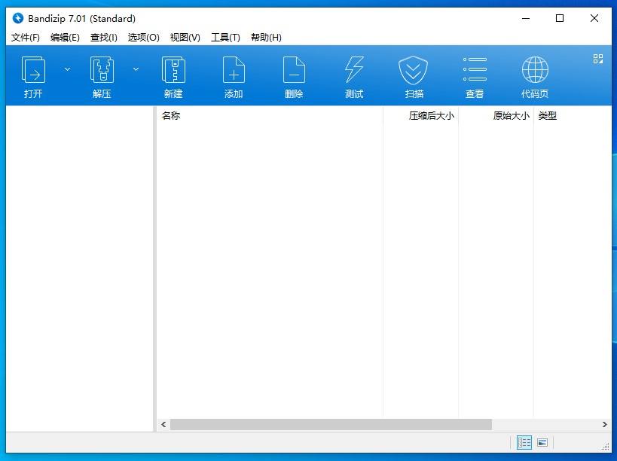Minimize the Bandizip window
The width and height of the screenshot is (617, 461).
tap(526, 18)
